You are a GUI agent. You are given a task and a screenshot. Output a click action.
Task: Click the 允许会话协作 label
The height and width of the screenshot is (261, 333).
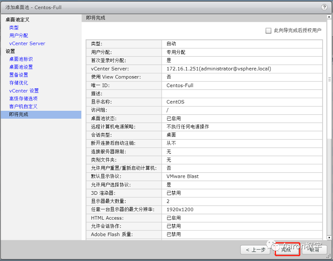point(106,226)
